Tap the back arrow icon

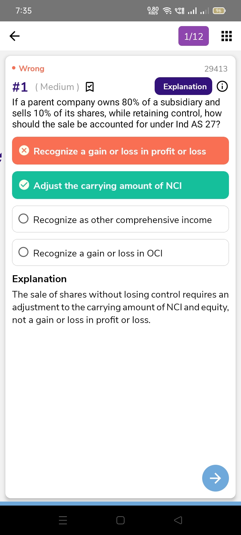pos(15,36)
